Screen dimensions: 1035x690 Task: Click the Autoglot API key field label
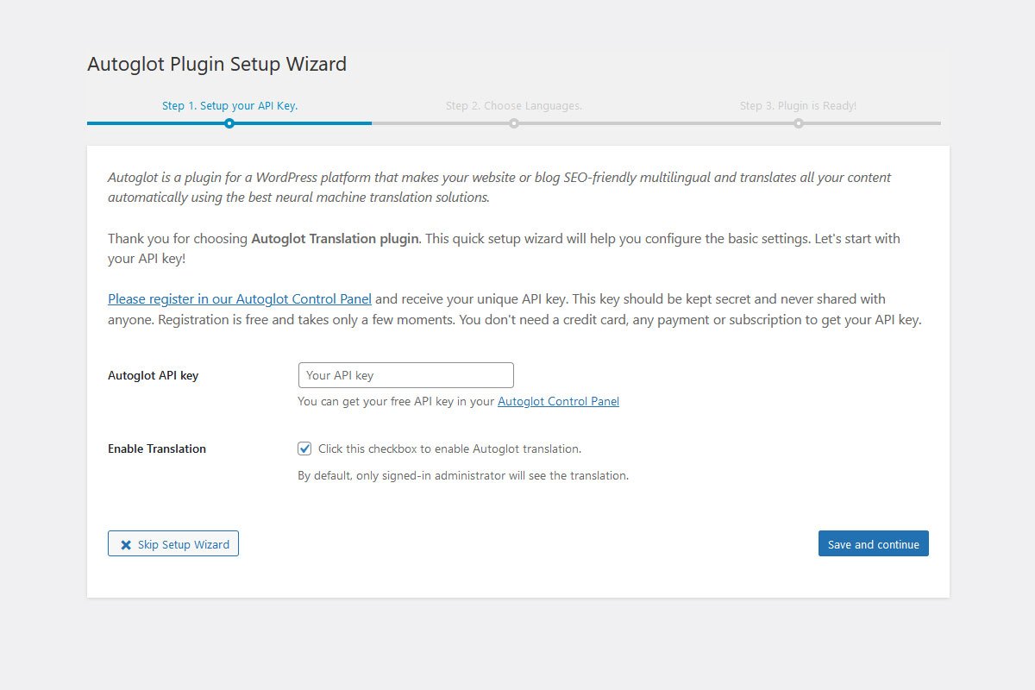[153, 375]
